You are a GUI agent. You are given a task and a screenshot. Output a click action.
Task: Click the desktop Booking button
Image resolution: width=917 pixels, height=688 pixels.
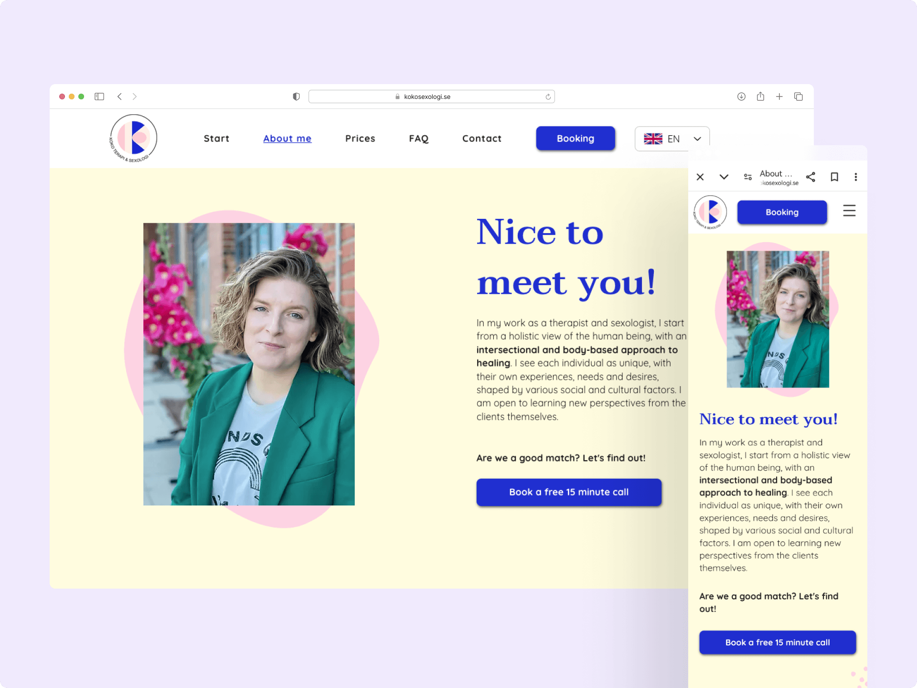point(576,139)
